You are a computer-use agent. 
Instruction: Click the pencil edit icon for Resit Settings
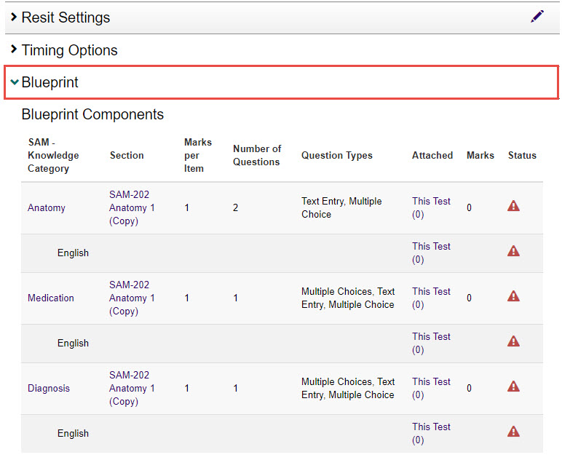click(537, 17)
